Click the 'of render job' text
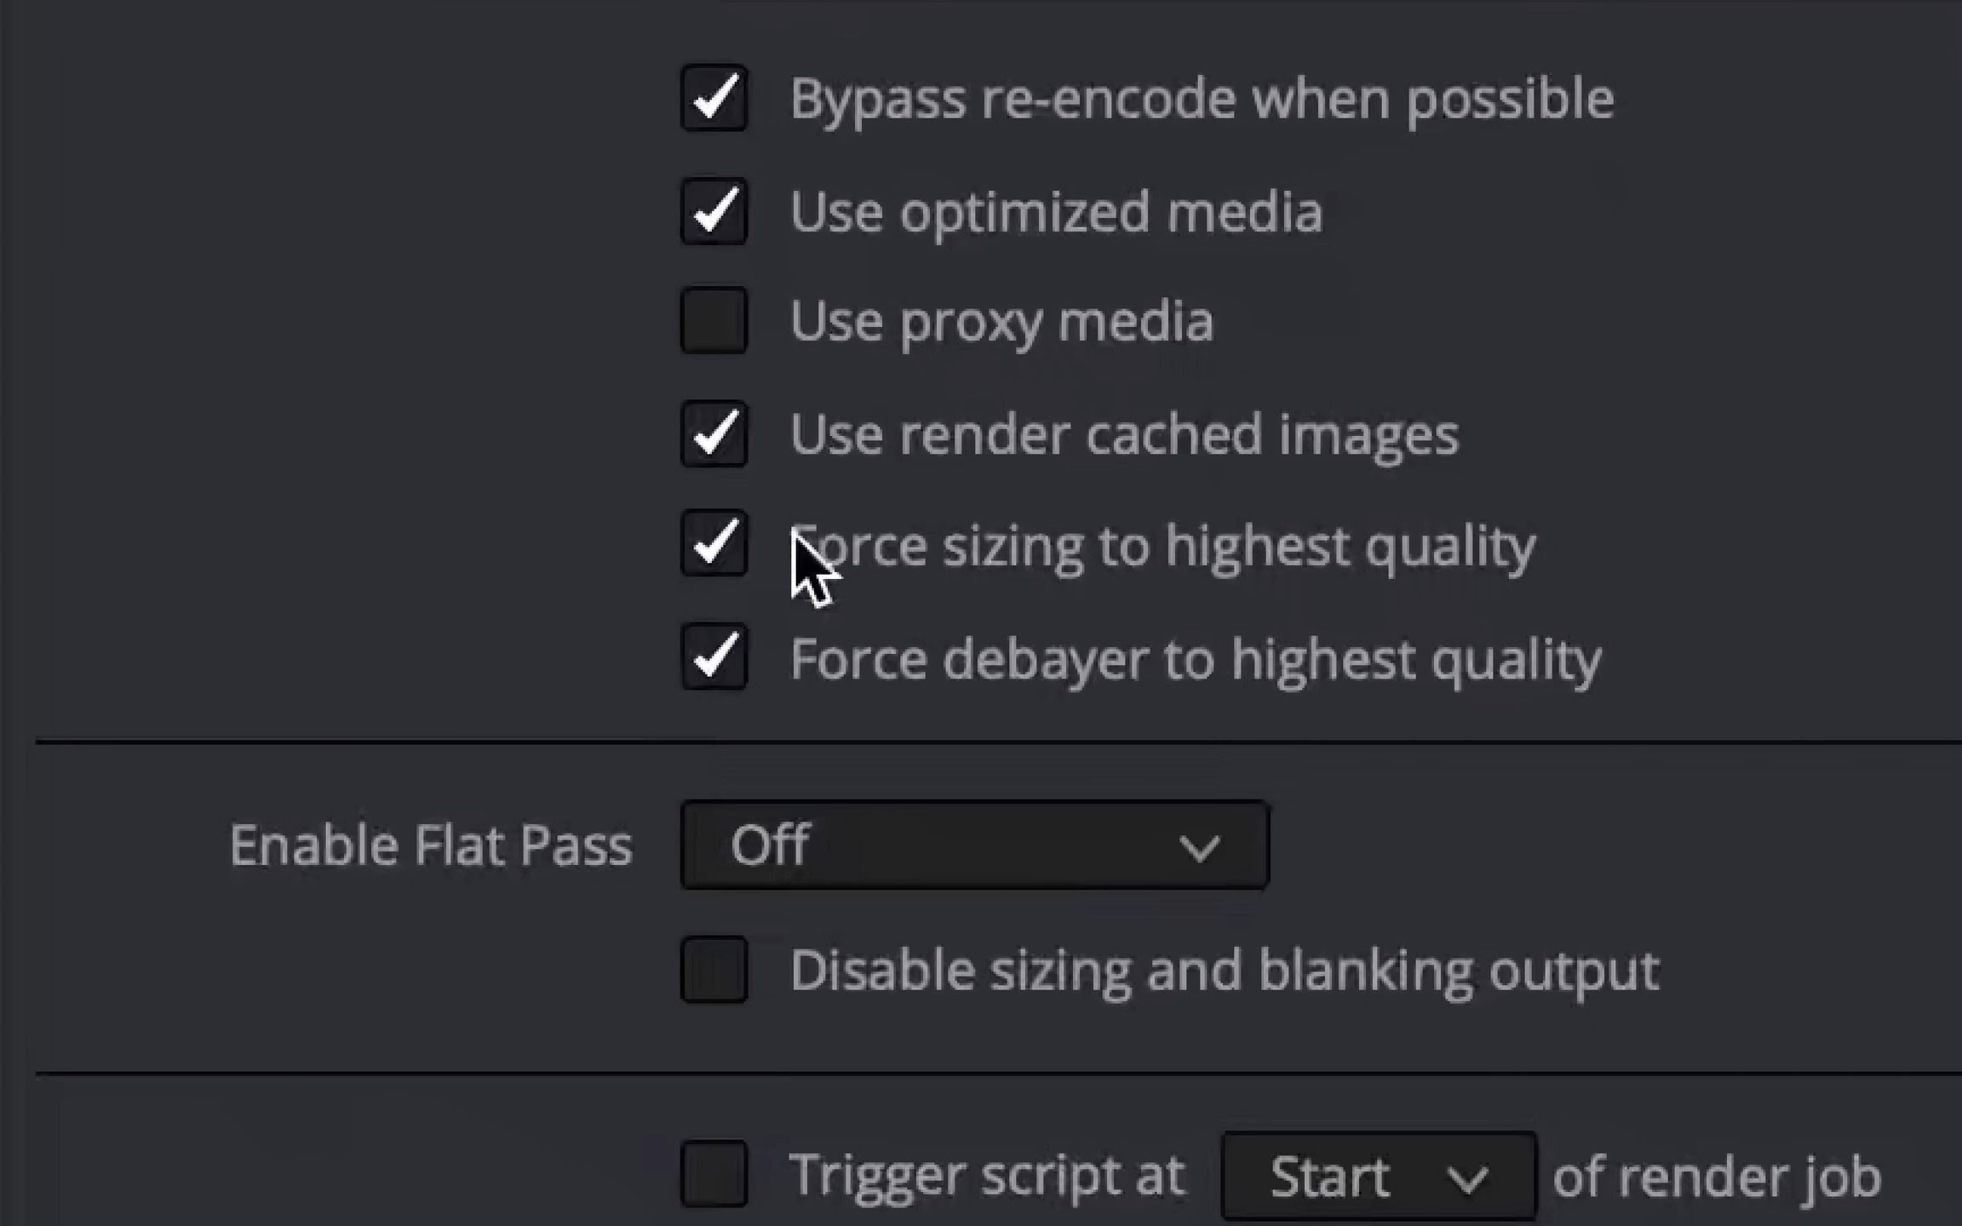1962x1226 pixels. pos(1717,1178)
